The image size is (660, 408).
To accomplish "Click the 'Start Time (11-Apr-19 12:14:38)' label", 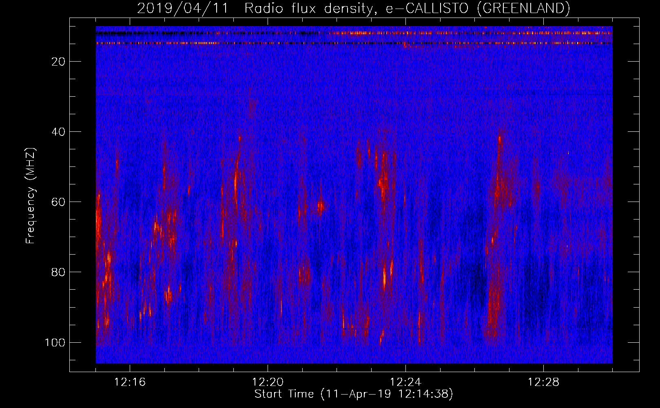I will pos(354,394).
